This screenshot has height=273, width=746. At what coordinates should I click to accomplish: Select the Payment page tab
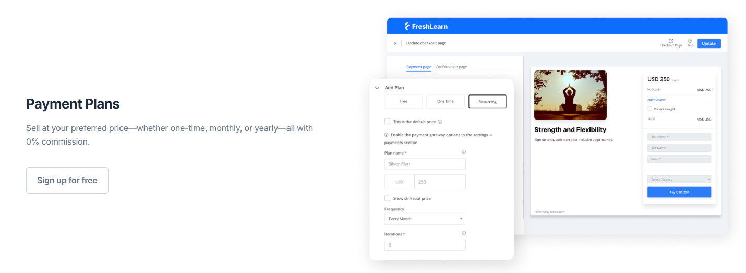coord(418,67)
